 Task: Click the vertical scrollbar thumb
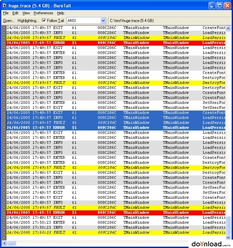pyautogui.click(x=228, y=225)
